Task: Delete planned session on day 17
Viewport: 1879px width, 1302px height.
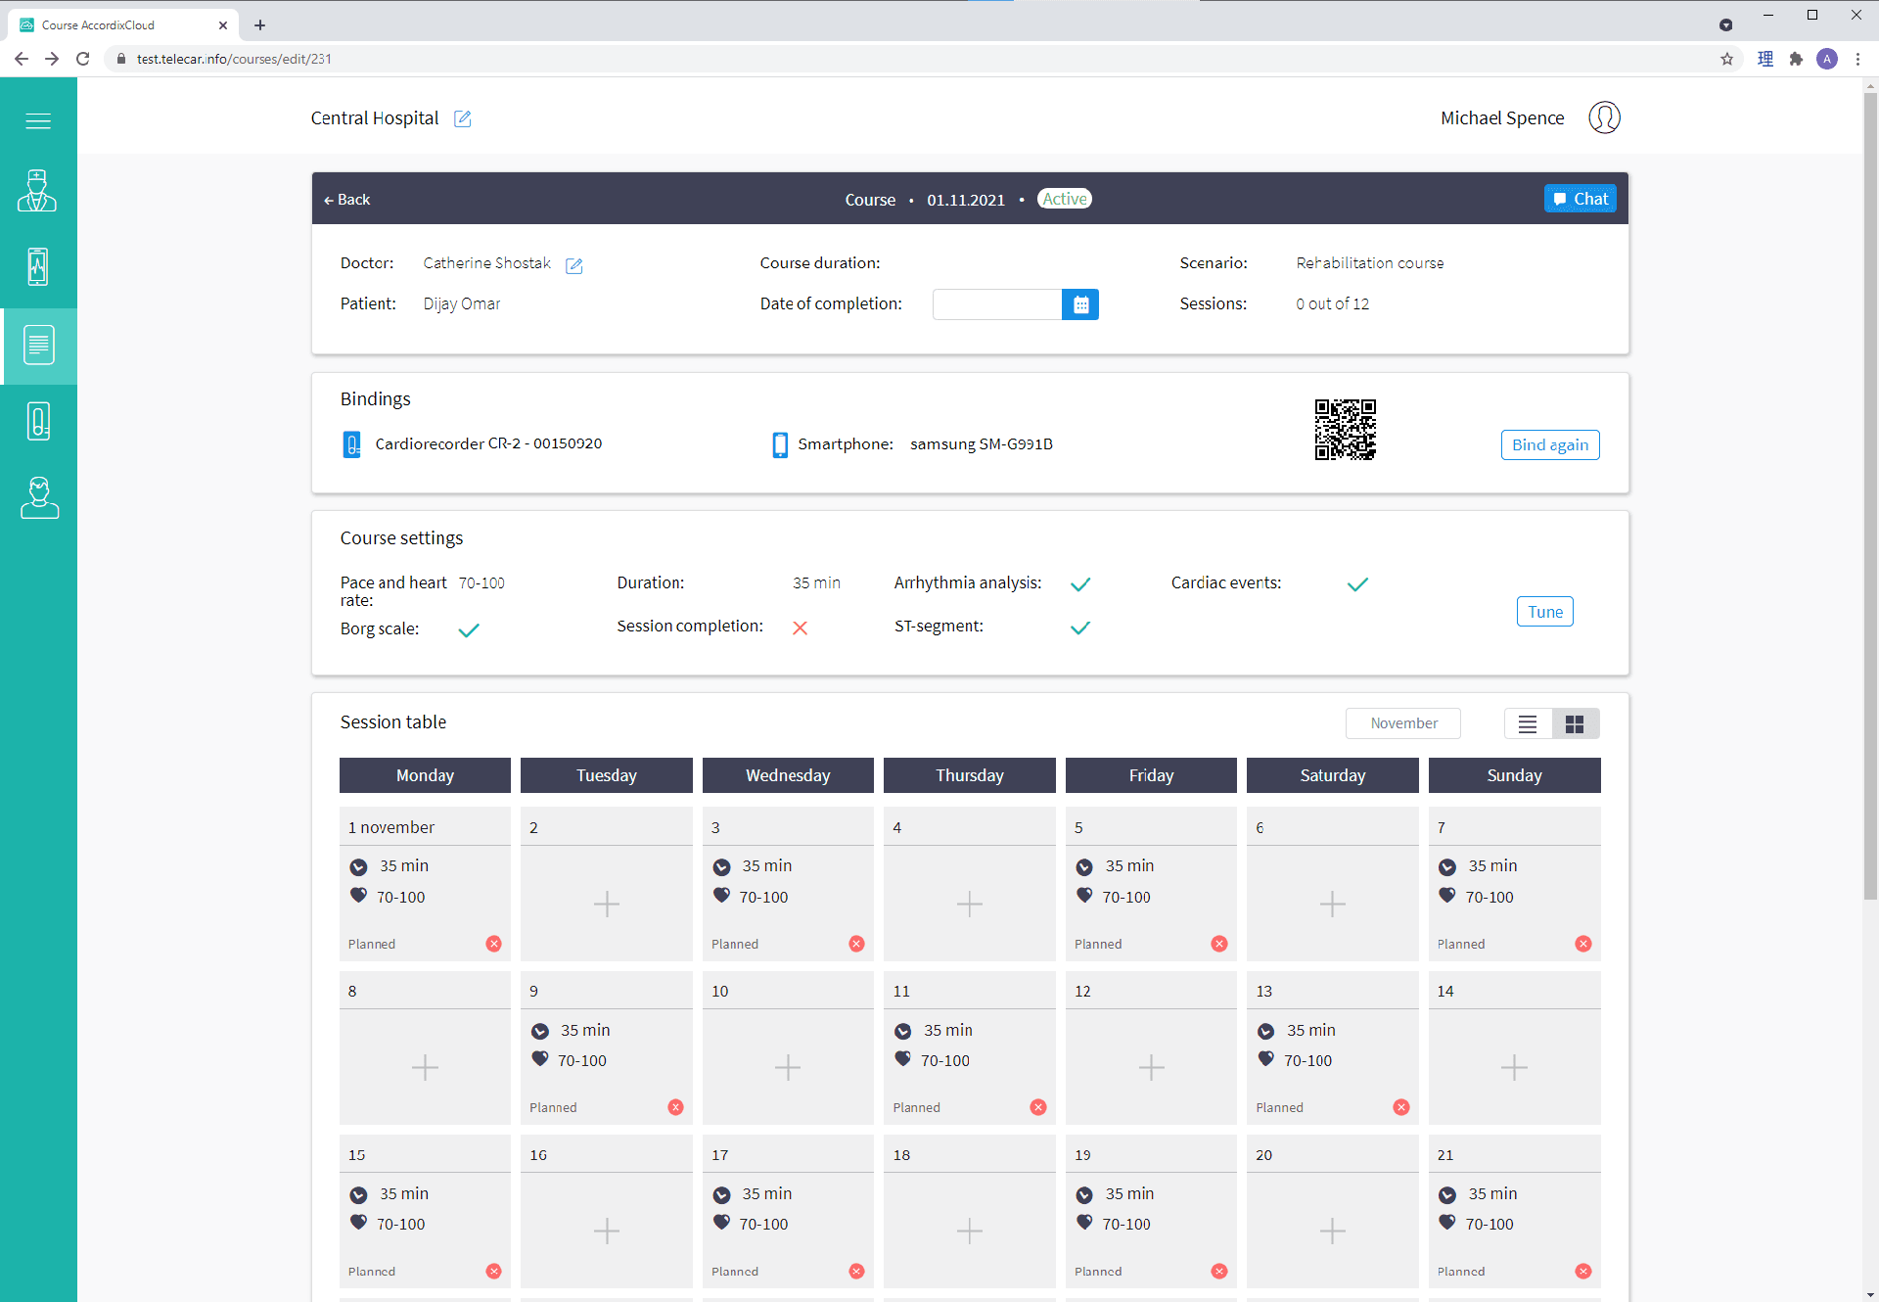Action: (x=857, y=1271)
